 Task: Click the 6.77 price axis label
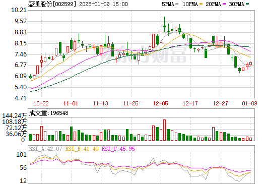(21, 65)
